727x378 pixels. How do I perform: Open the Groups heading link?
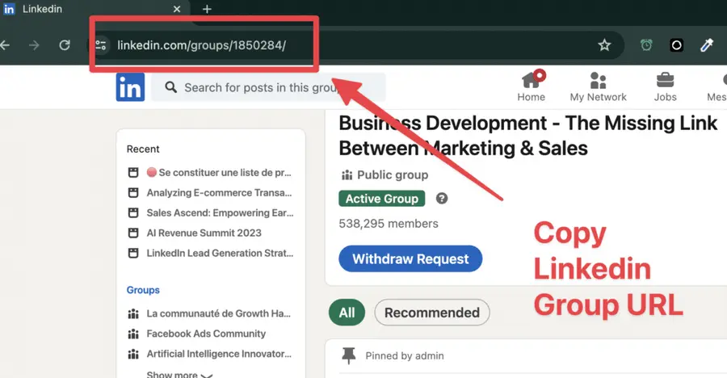point(143,290)
